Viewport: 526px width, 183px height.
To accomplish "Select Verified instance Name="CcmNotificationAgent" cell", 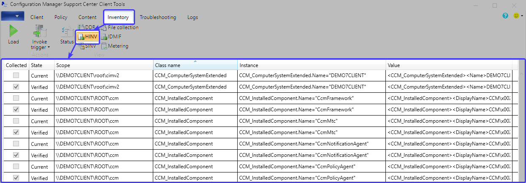I will [312, 155].
